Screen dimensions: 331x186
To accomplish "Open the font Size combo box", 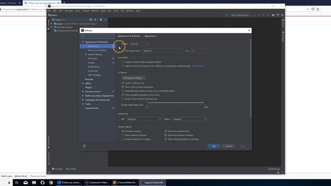I will pyautogui.click(x=199, y=51).
